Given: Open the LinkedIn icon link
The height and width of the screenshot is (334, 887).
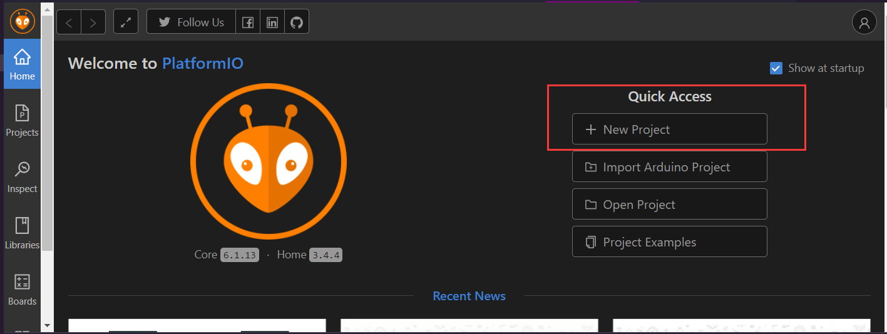Looking at the screenshot, I should [272, 23].
